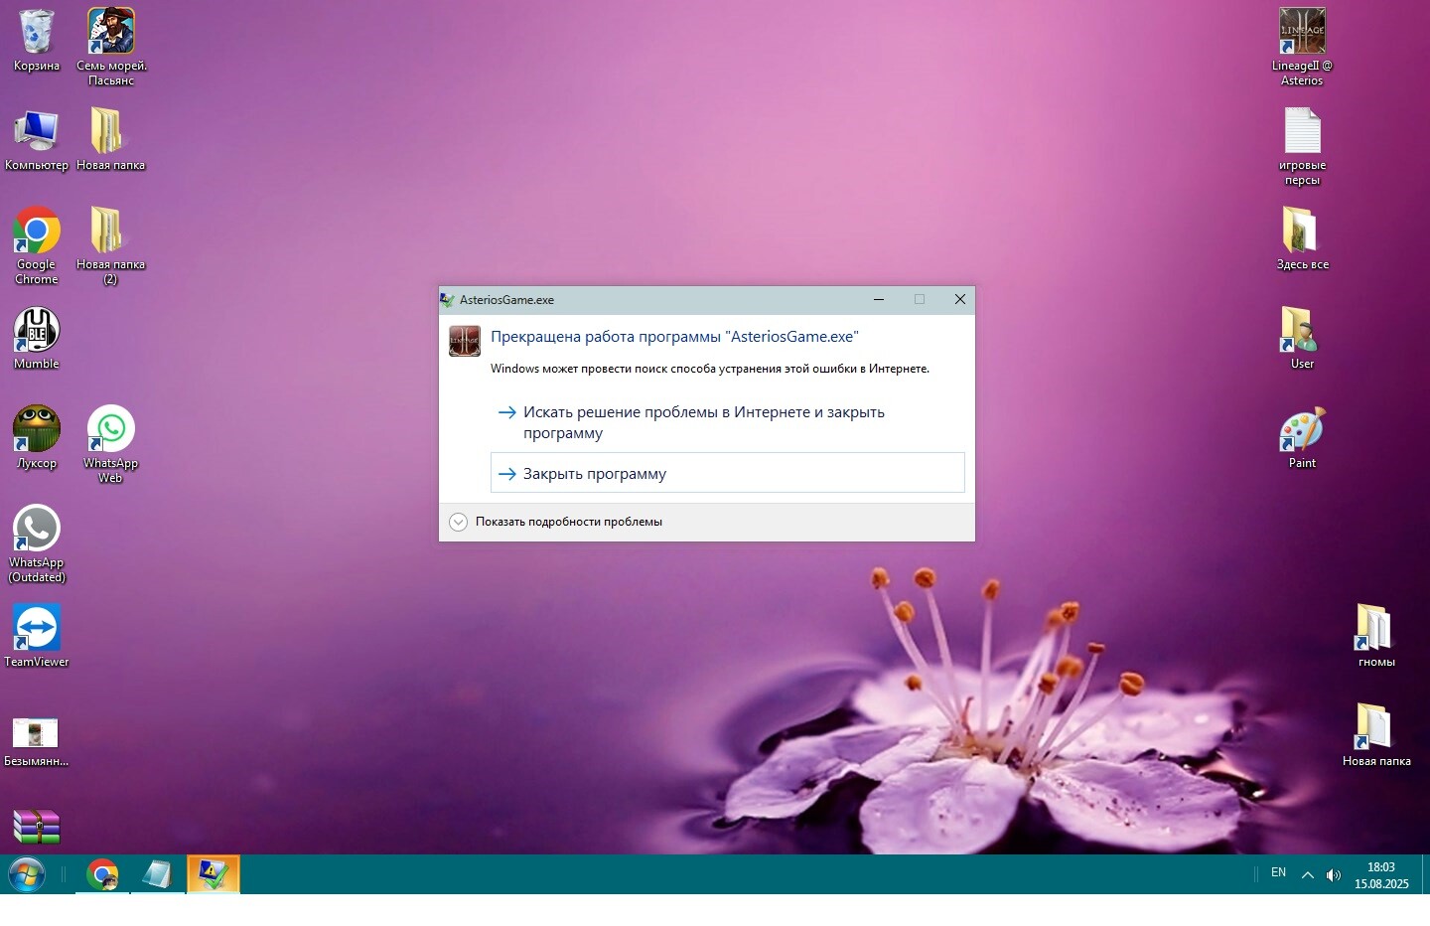
Task: Click 'Закрыть программу' option in the dialog
Action: (x=727, y=474)
